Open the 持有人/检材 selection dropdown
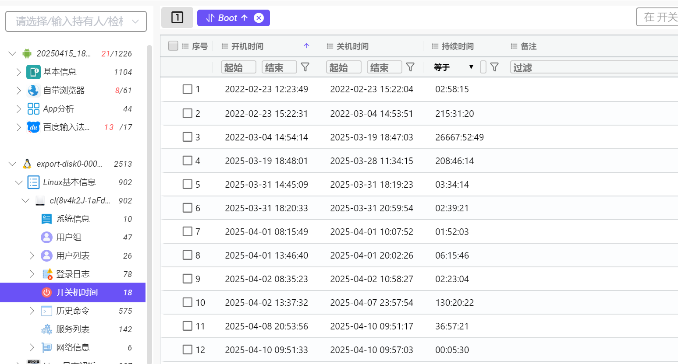678x364 pixels. tap(76, 21)
